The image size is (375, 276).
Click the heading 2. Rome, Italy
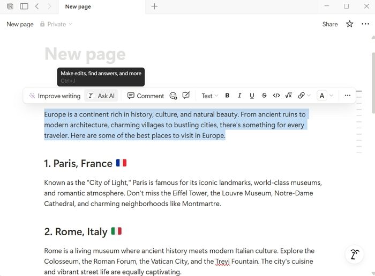(x=83, y=231)
